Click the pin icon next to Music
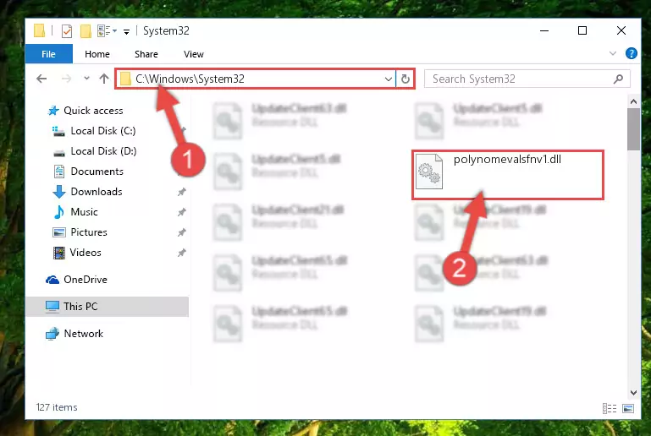This screenshot has height=436, width=651. pyautogui.click(x=181, y=212)
